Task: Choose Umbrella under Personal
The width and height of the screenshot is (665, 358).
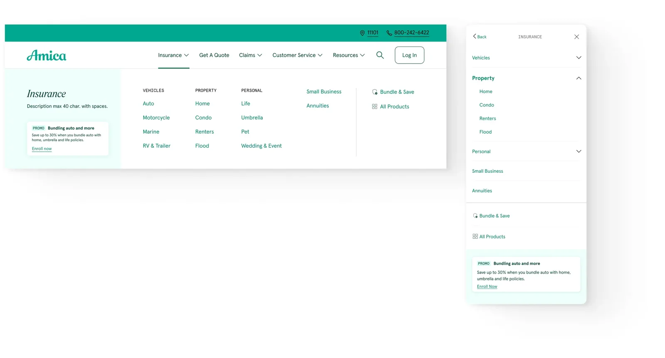Action: (x=252, y=118)
